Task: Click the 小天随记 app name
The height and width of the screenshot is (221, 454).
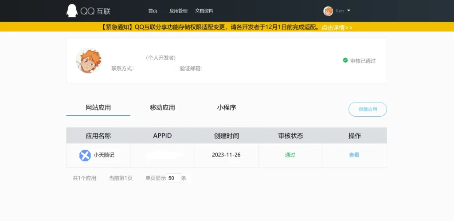Action: pos(104,155)
